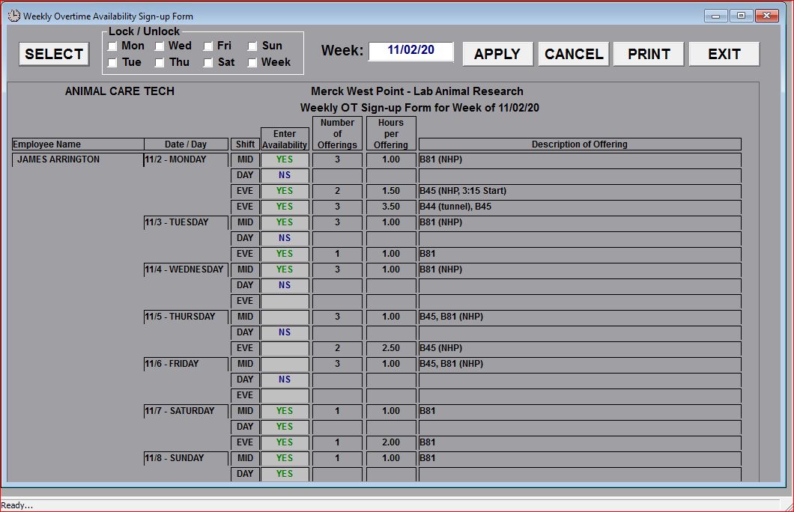Toggle the Mon lock checkbox
This screenshot has height=512, width=794.
[112, 46]
